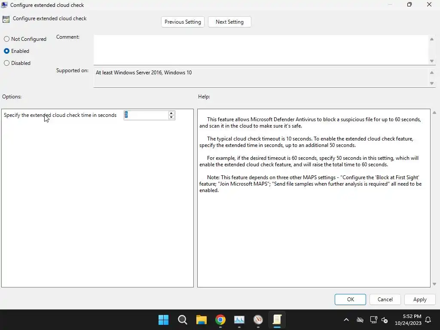Click the help note starting 'Note: This feature depends'
The height and width of the screenshot is (330, 440).
[310, 184]
